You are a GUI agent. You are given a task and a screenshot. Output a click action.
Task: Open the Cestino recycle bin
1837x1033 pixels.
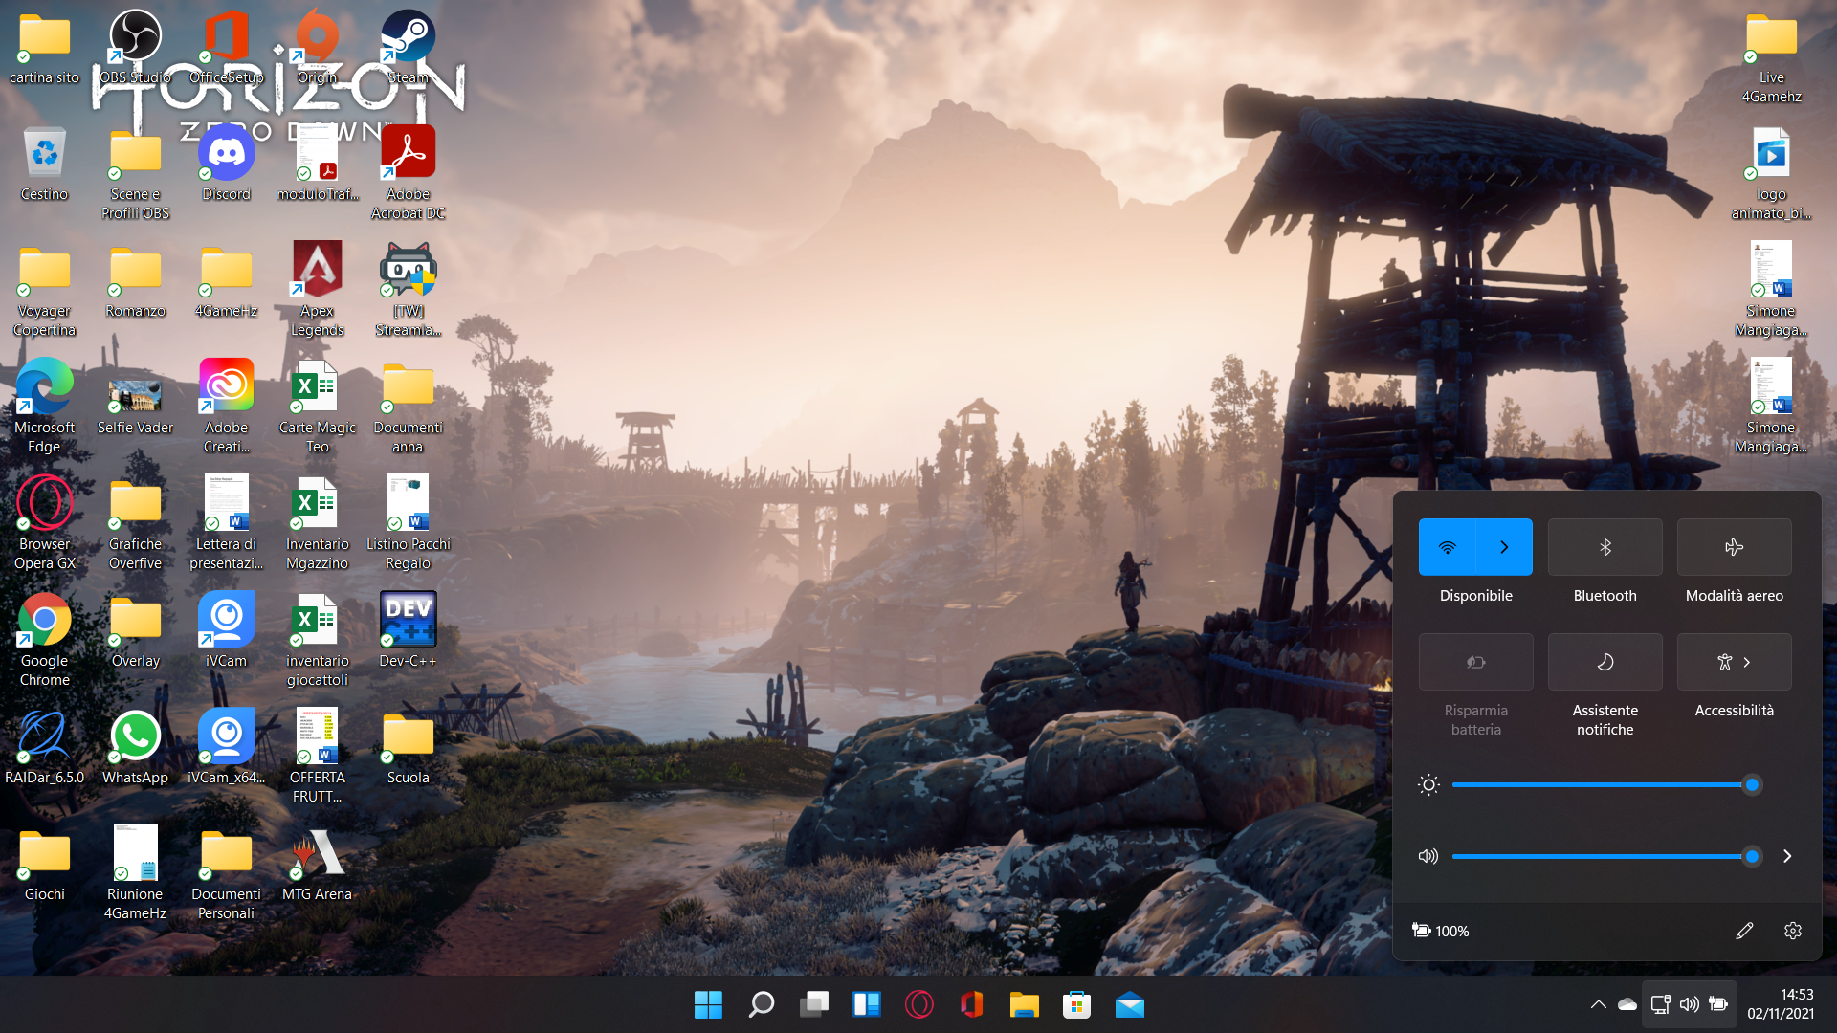pyautogui.click(x=44, y=165)
